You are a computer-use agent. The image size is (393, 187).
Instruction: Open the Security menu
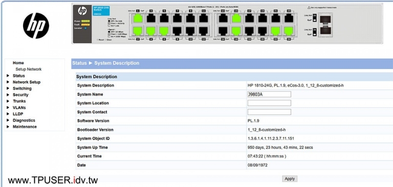[x=20, y=95]
